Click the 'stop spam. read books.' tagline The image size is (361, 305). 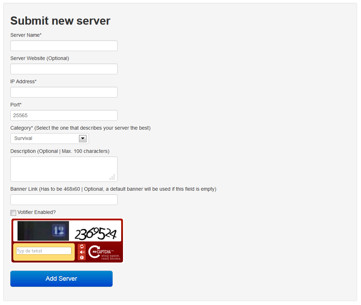pyautogui.click(x=111, y=257)
